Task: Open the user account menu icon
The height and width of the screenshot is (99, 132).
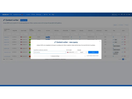Action: (129, 14)
